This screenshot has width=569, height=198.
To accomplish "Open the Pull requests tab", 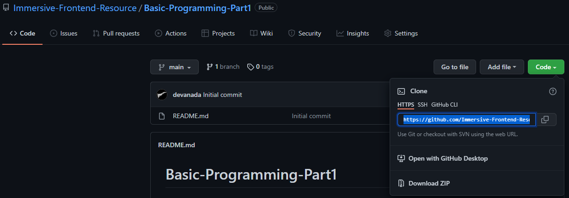I will pyautogui.click(x=116, y=33).
